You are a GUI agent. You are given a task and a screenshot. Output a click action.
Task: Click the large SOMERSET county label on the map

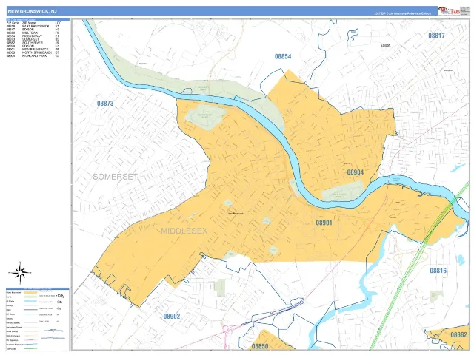[x=116, y=177]
